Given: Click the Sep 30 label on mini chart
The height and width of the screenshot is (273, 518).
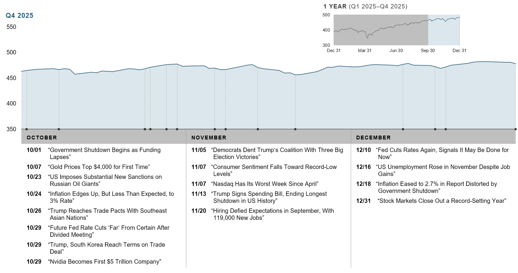Looking at the screenshot, I should pos(428,51).
